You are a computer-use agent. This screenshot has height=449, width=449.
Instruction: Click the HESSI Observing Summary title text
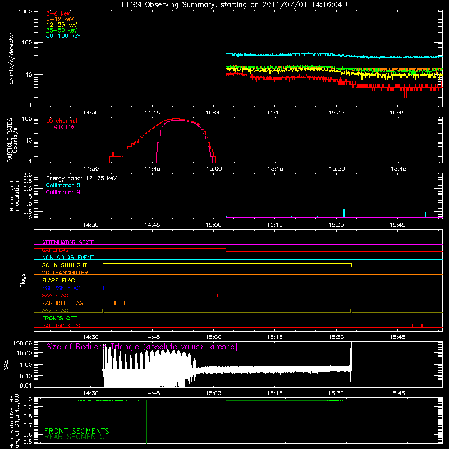(237, 5)
